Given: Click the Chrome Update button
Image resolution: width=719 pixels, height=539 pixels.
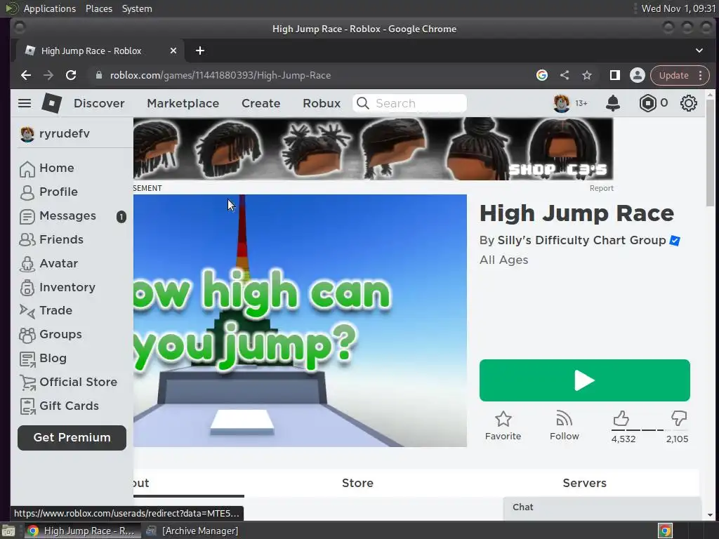Looking at the screenshot, I should (673, 75).
